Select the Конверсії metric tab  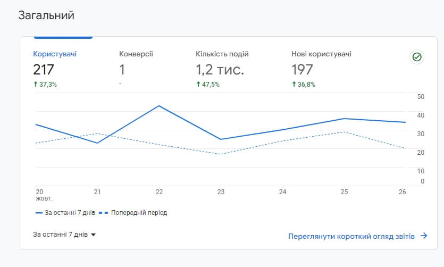point(136,54)
